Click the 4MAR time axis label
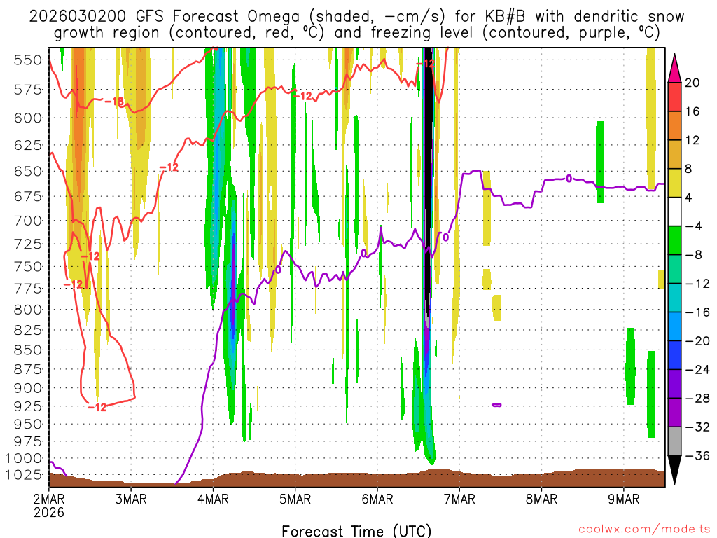The width and height of the screenshot is (717, 538). pyautogui.click(x=213, y=499)
